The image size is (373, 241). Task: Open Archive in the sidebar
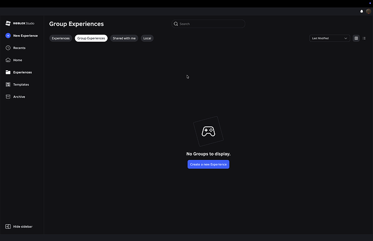click(x=19, y=97)
